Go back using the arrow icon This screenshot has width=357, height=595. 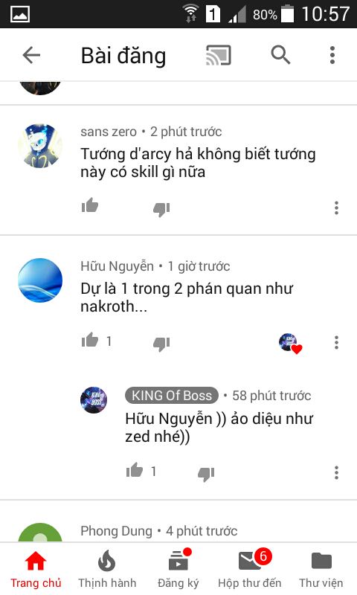click(31, 55)
